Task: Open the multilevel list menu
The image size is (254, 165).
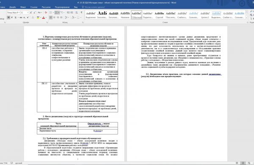Action: tap(62, 13)
